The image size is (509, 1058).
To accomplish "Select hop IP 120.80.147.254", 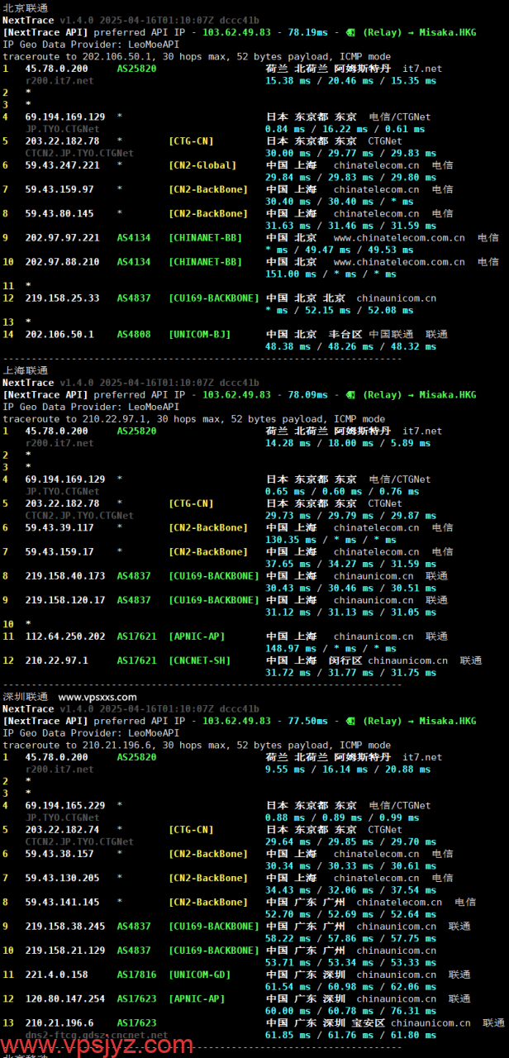I will coord(65,999).
